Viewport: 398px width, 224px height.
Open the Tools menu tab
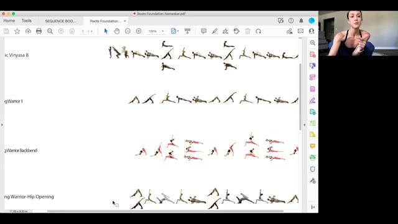point(26,21)
